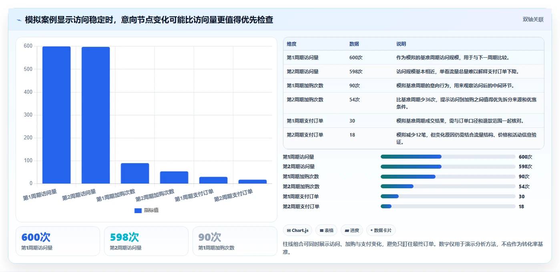Click the 说明 column header
This screenshot has height=272, width=560.
click(401, 44)
